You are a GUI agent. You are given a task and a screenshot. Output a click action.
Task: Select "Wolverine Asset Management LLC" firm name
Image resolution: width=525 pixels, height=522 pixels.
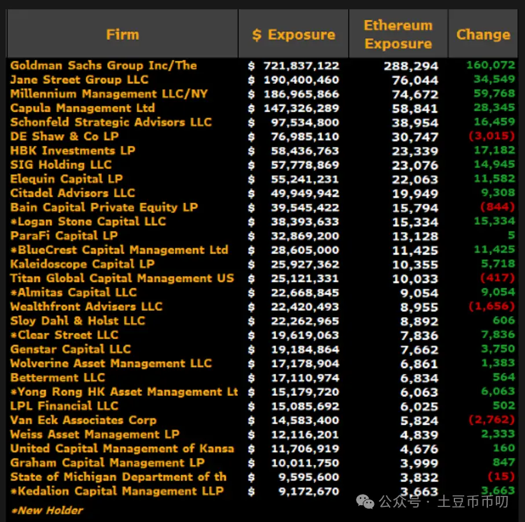pos(111,363)
